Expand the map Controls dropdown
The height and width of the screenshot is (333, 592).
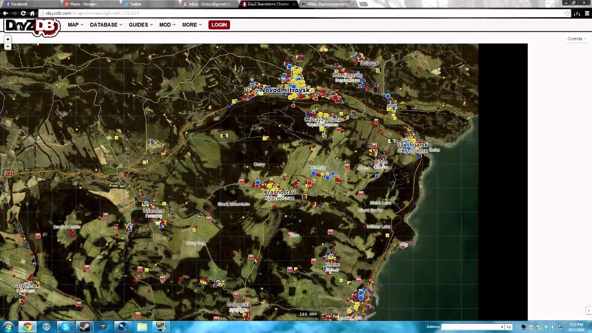click(x=576, y=39)
